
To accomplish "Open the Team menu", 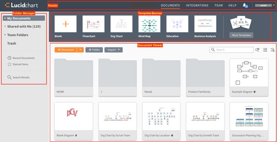I will click(219, 5).
